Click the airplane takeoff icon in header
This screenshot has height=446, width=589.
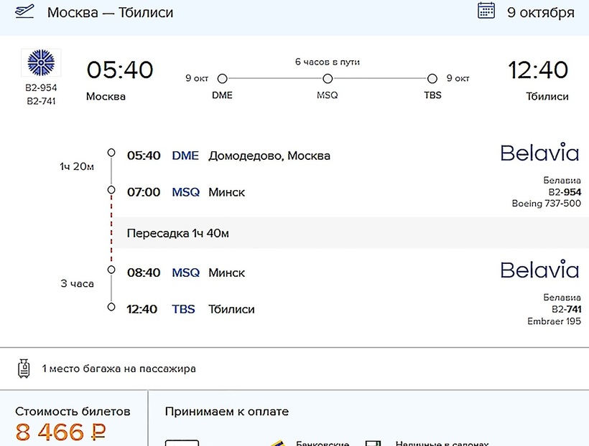pos(25,13)
